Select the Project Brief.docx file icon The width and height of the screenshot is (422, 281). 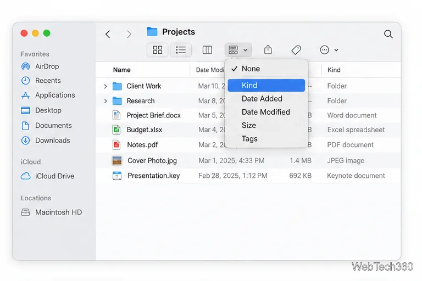tap(116, 115)
